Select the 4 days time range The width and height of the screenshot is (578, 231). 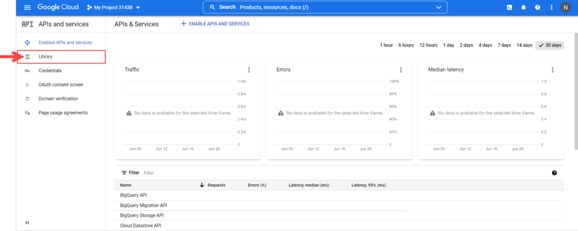click(485, 45)
